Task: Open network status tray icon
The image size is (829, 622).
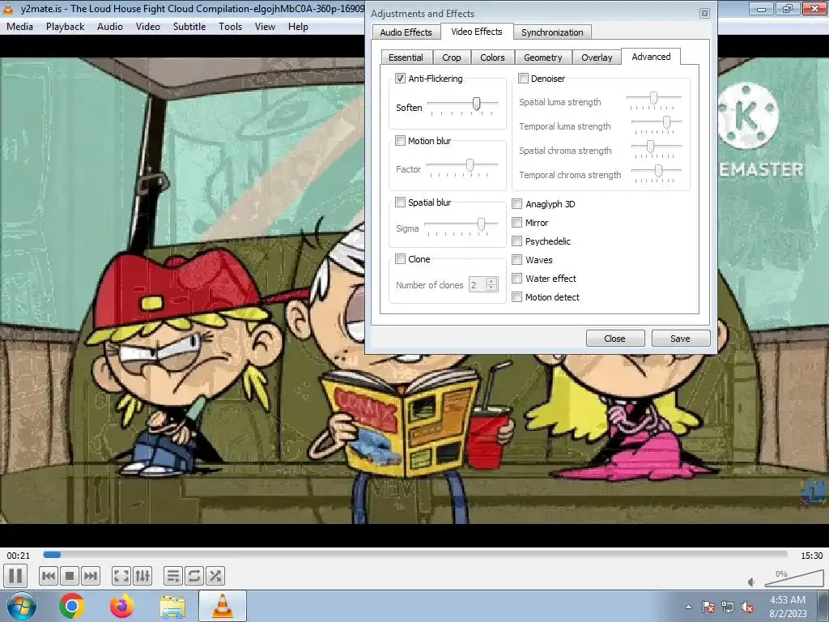Action: 728,607
